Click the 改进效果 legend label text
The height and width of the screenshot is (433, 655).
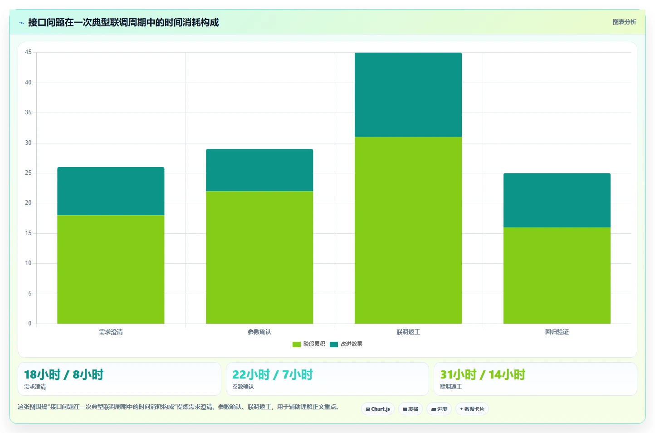pyautogui.click(x=352, y=344)
